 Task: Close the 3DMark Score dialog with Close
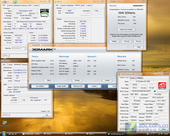139,47
